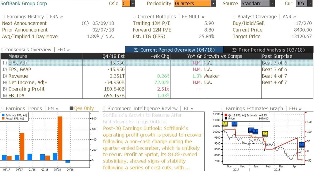
Task: Click Forward 12M P/E value 8.80
Action: 209,30
